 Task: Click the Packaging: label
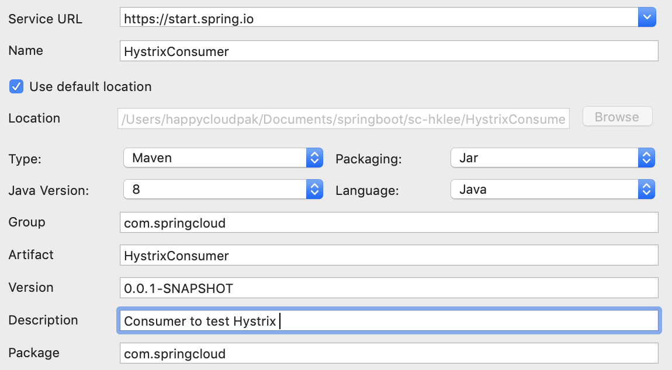[369, 159]
